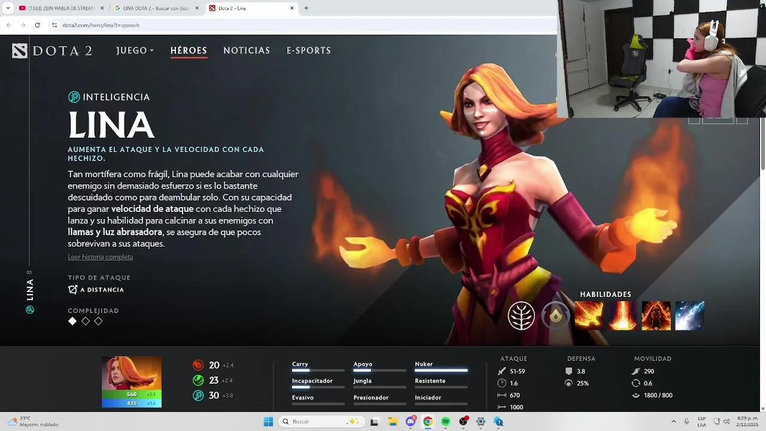The image size is (766, 431).
Task: Show hidden system tray icons
Action: coord(673,421)
